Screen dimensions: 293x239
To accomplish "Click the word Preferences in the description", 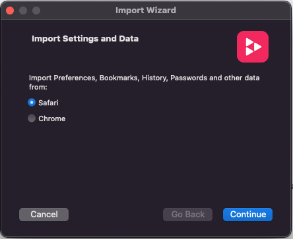I will tap(75, 78).
